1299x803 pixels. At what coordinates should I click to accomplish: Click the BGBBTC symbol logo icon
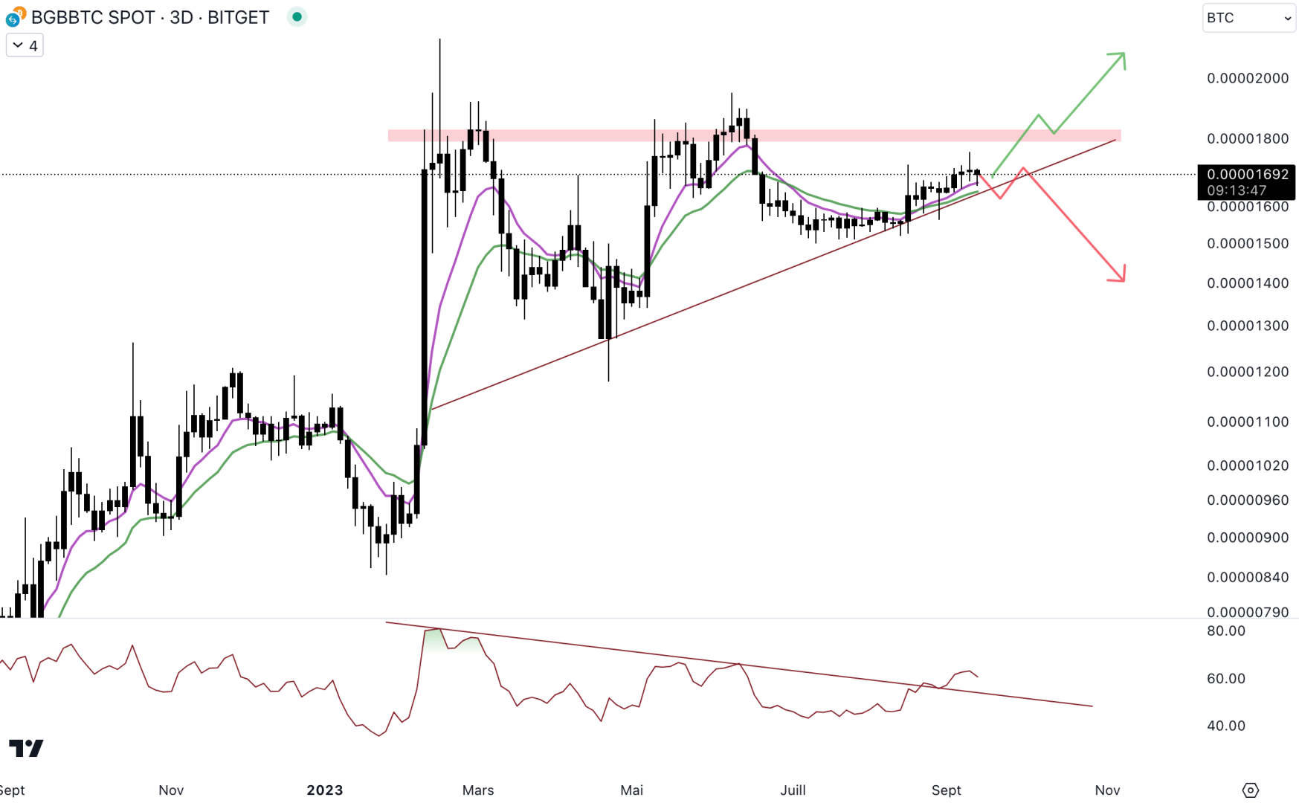[15, 16]
